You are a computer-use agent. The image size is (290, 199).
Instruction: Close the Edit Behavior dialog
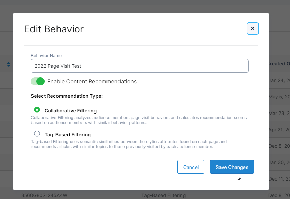click(252, 28)
